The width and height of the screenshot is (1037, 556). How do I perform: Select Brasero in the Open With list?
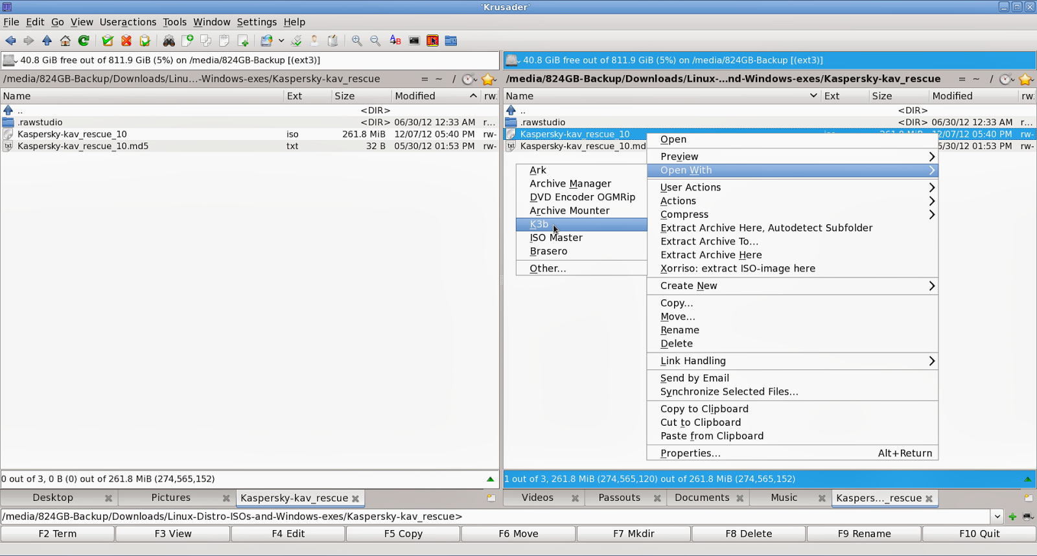click(x=581, y=251)
